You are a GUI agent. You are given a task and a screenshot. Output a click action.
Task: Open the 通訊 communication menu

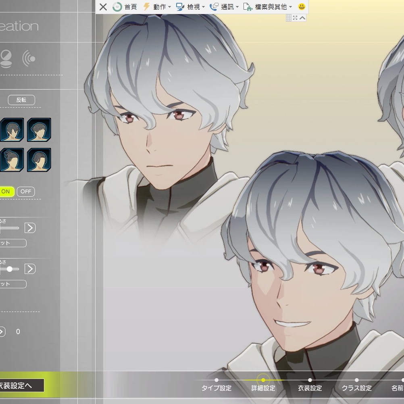(224, 7)
